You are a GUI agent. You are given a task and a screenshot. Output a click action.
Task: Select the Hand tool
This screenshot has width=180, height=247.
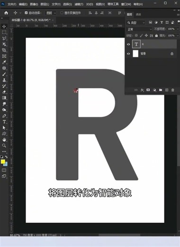click(x=4, y=140)
